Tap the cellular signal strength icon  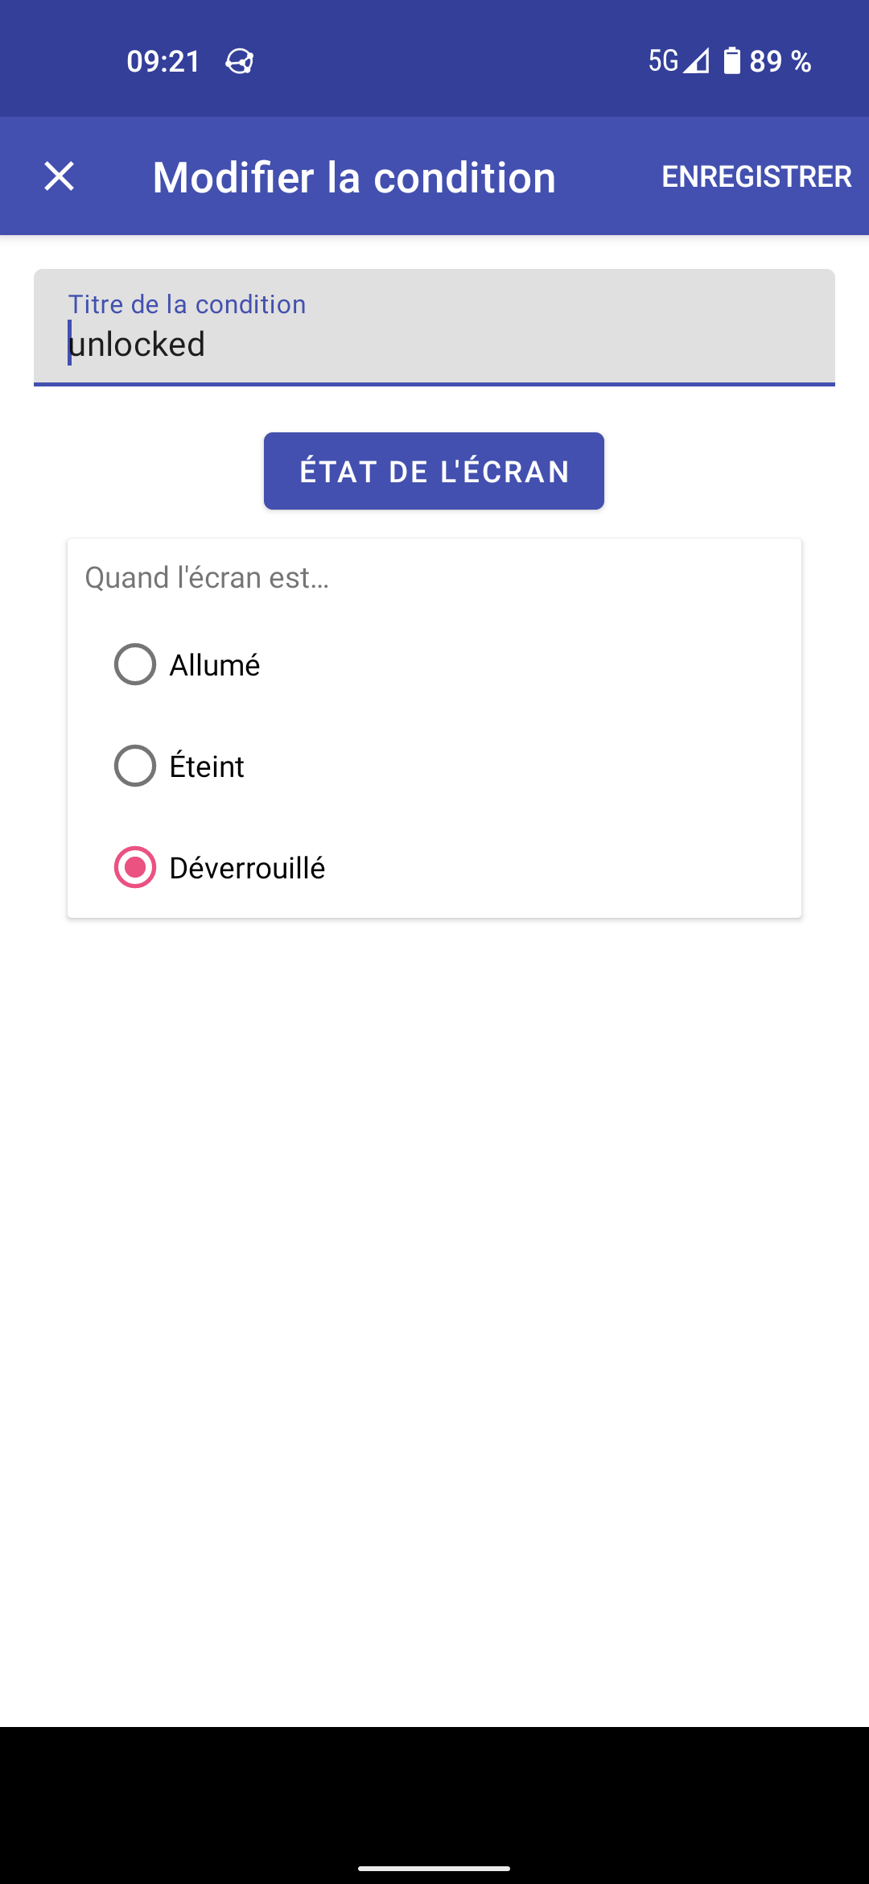[697, 61]
